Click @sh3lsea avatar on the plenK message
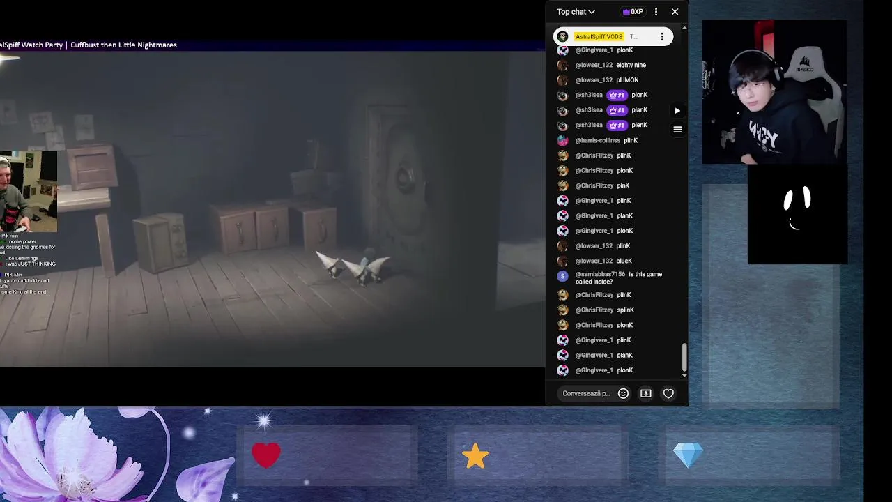Screen dimensions: 892x502 click(x=563, y=125)
